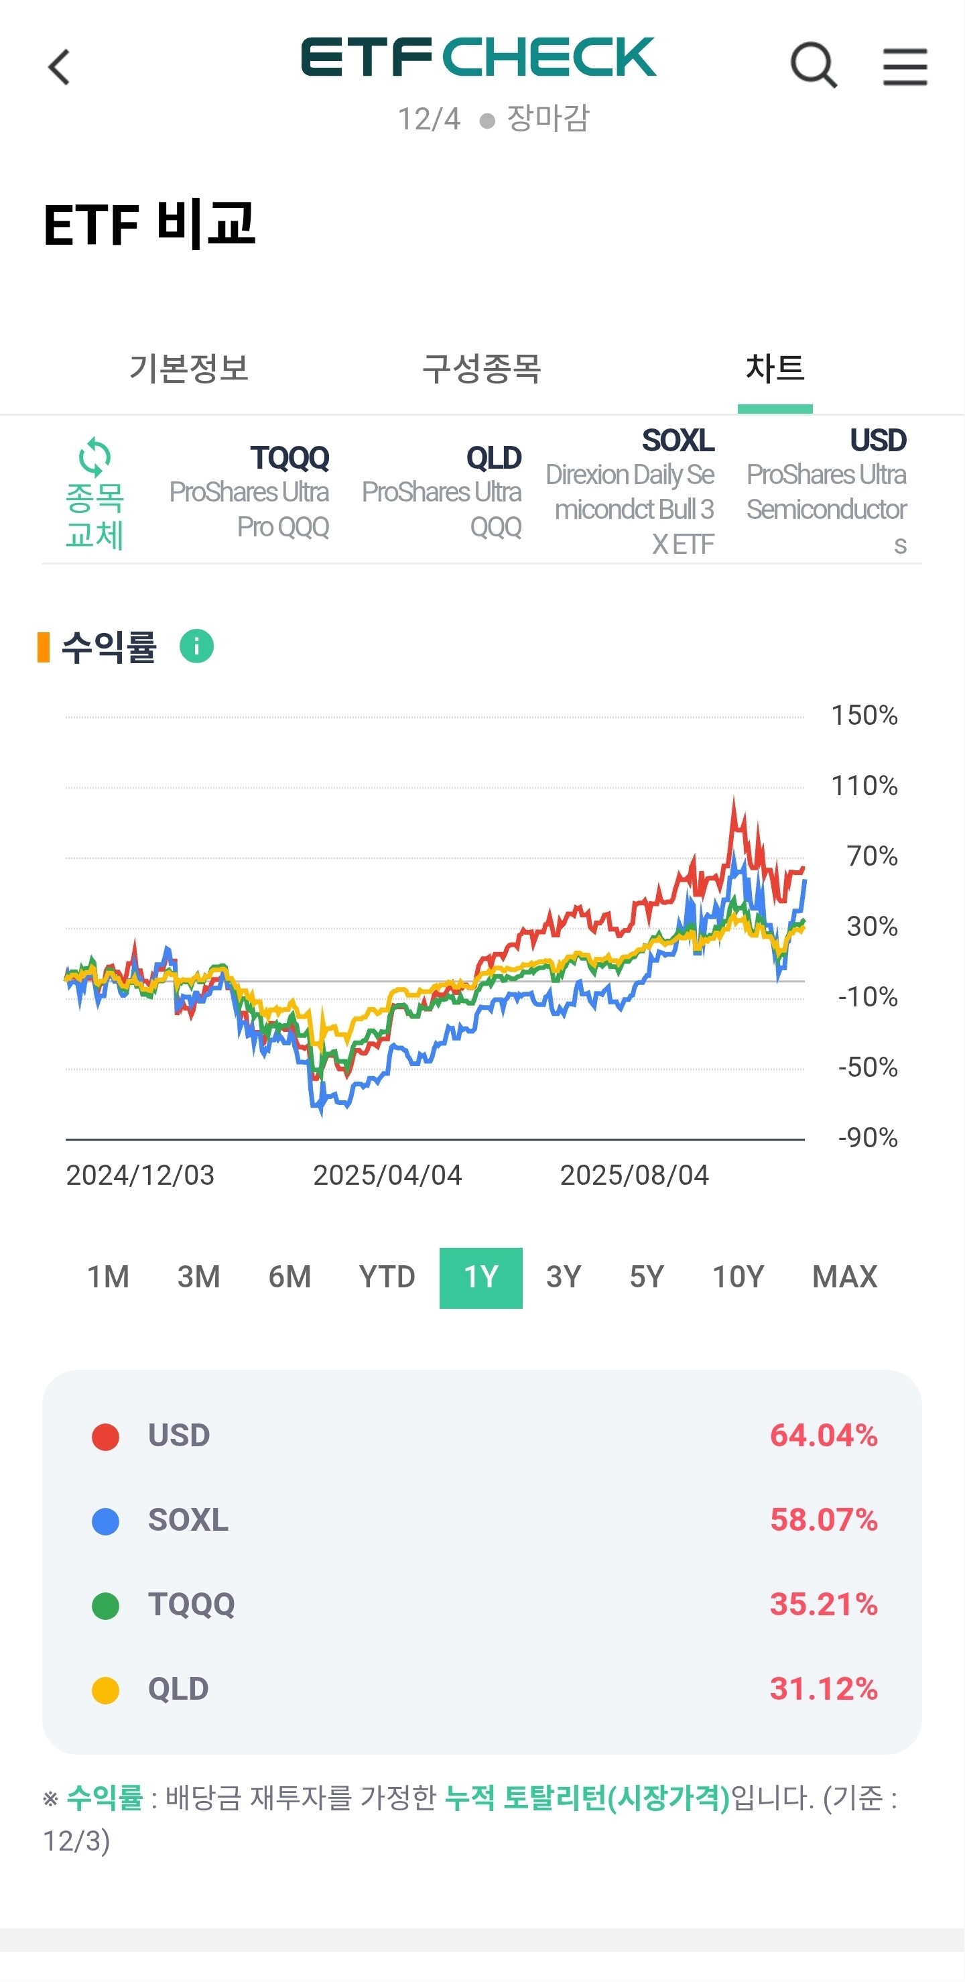Select the 1M period option
965x1982 pixels.
click(108, 1277)
